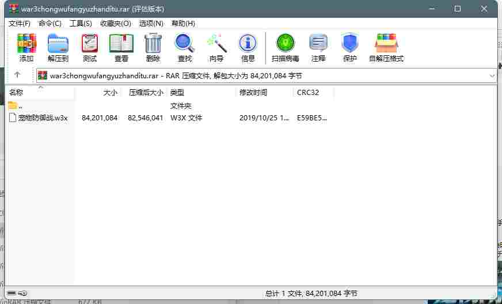
Task: Sort by Size (大小) column header
Action: click(x=97, y=93)
